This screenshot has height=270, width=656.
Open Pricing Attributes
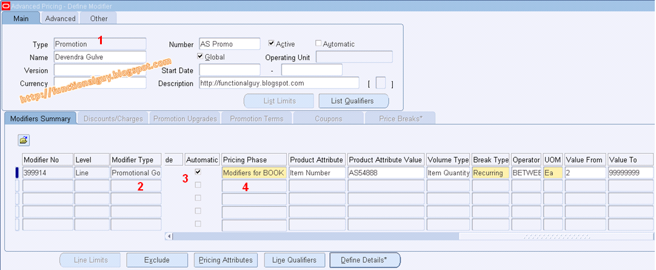226,260
